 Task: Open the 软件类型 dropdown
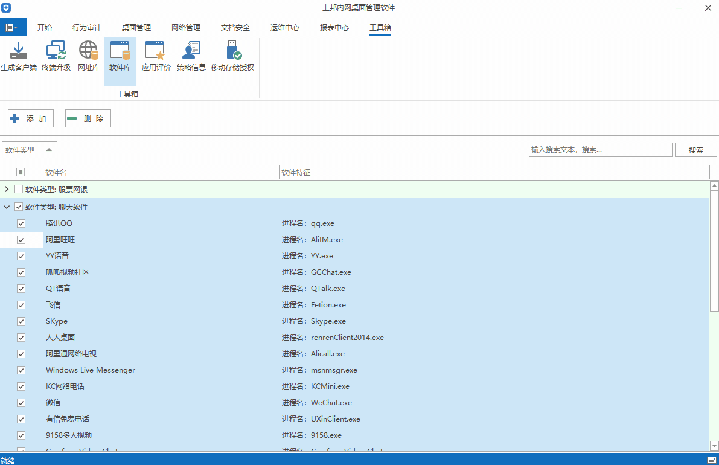30,150
